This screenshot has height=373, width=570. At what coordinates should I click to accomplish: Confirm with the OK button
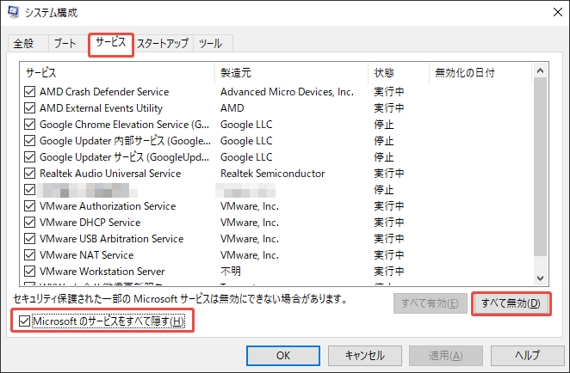pyautogui.click(x=283, y=355)
